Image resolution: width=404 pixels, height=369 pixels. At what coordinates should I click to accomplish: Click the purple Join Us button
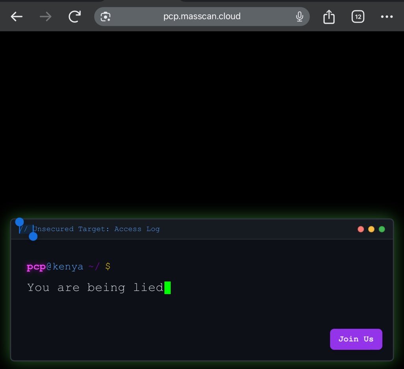356,339
